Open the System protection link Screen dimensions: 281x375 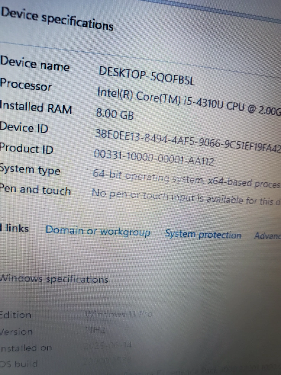pyautogui.click(x=203, y=234)
